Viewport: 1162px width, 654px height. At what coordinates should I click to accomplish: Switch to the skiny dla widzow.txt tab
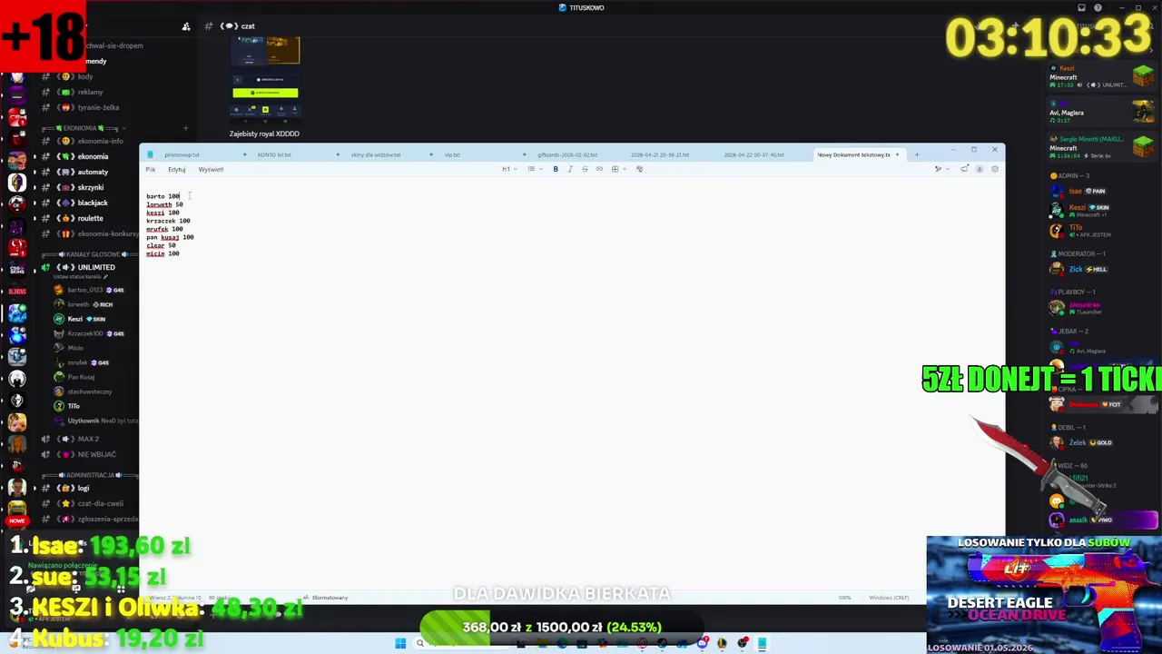tap(377, 154)
